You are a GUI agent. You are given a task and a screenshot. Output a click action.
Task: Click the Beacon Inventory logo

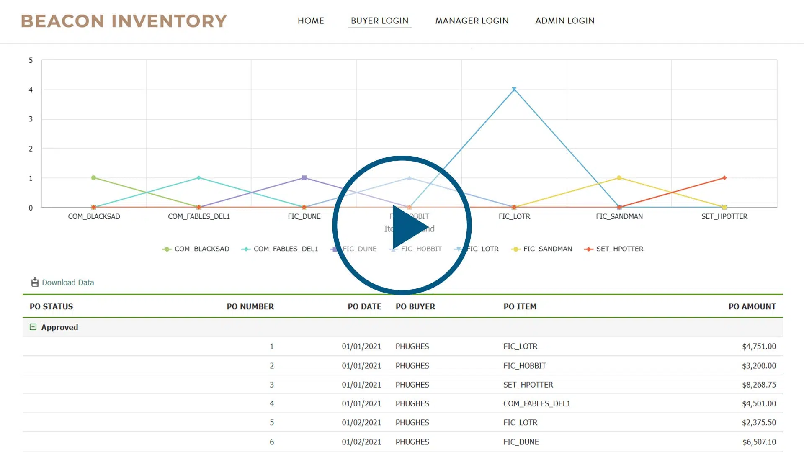pos(124,21)
